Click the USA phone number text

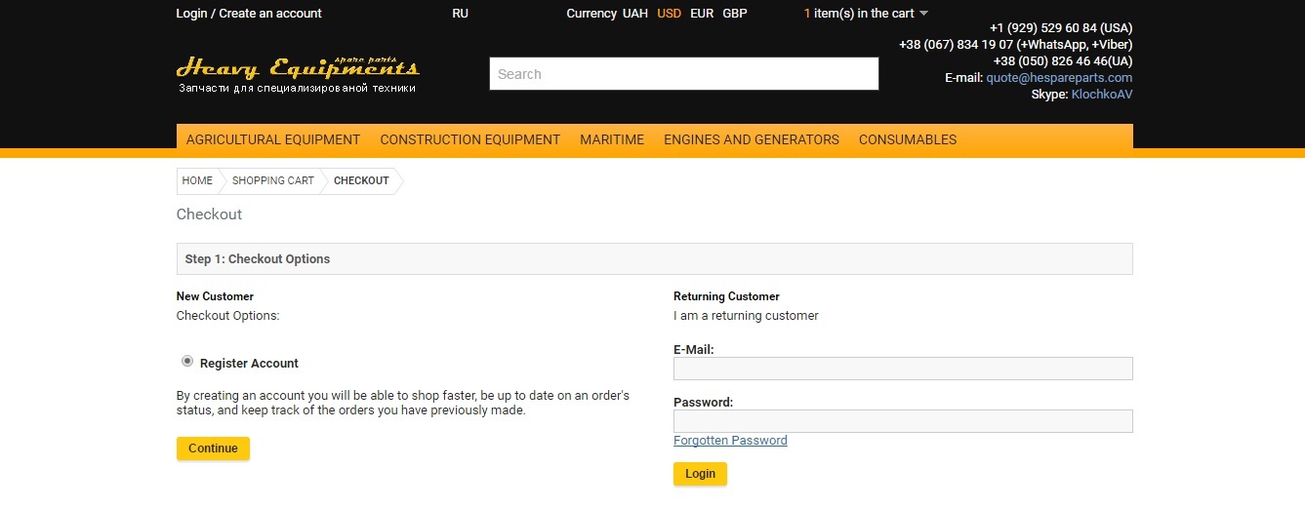click(1061, 28)
